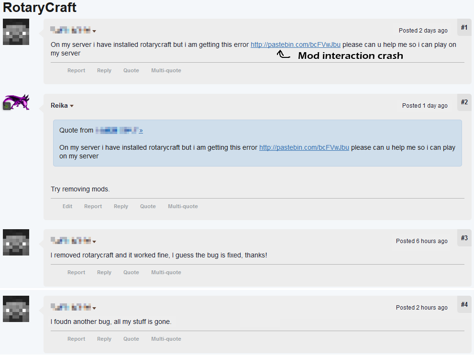474x356 pixels.
Task: Click the "I foudn another bug" message text
Action: coord(111,322)
